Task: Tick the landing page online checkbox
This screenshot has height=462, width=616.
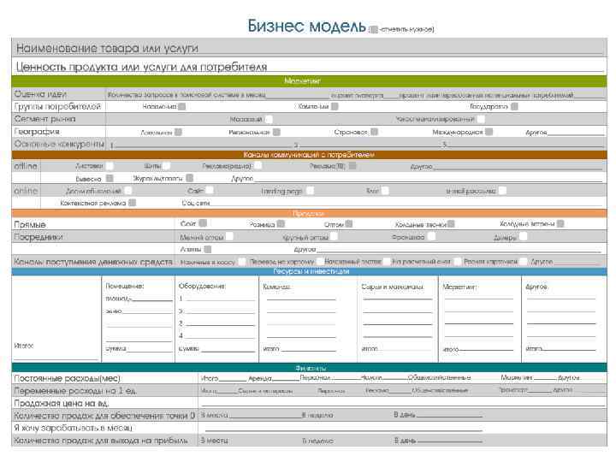Action: coord(310,191)
